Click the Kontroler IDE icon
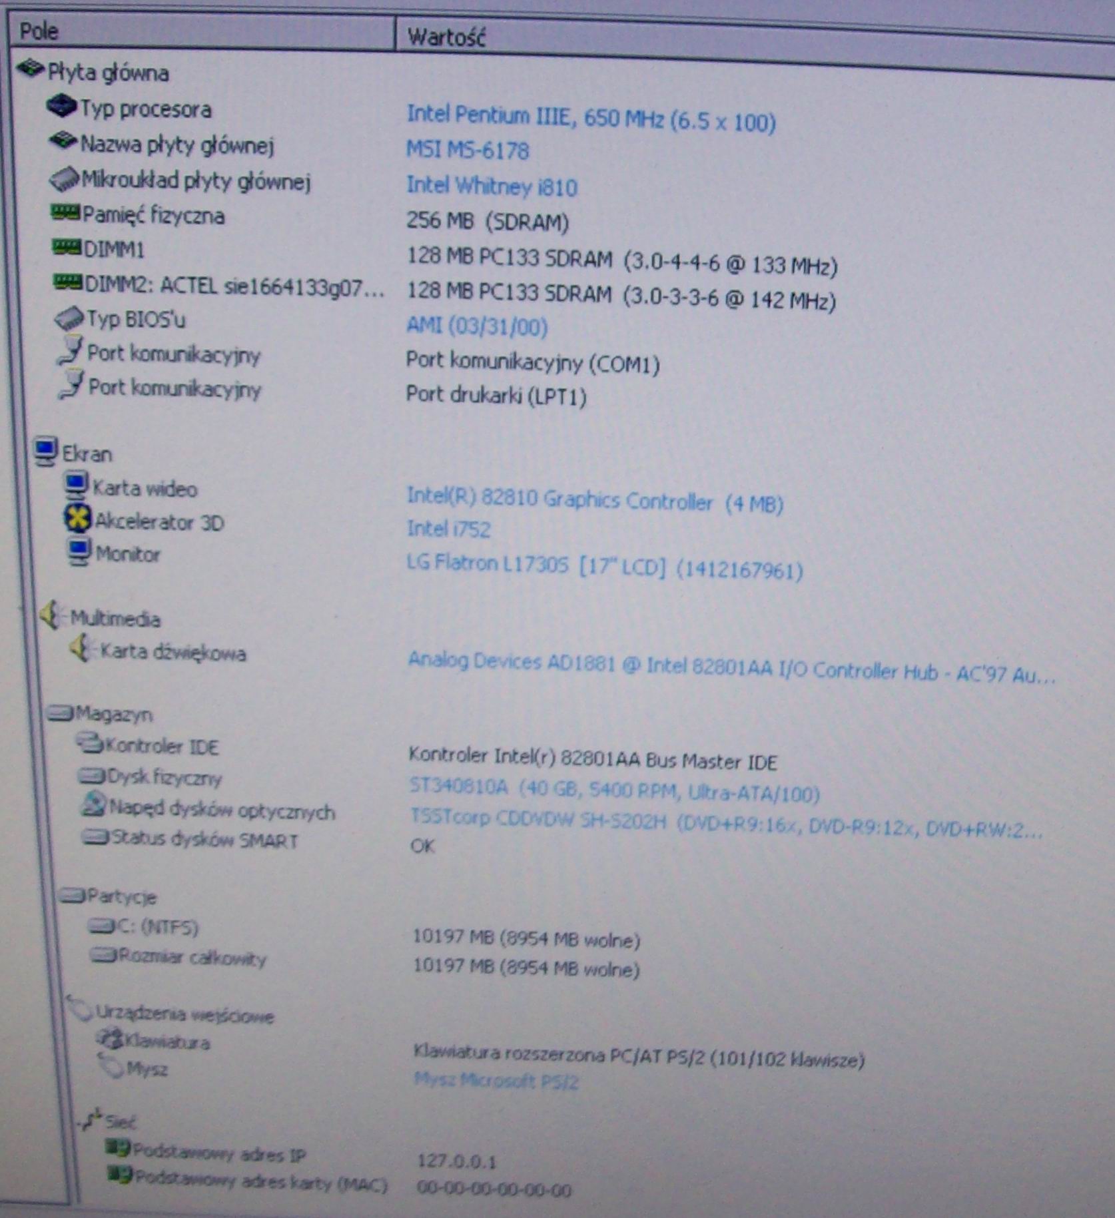Screen dimensions: 1115x1218 point(89,743)
